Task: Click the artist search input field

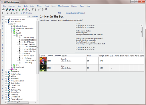Action: pyautogui.click(x=16, y=17)
